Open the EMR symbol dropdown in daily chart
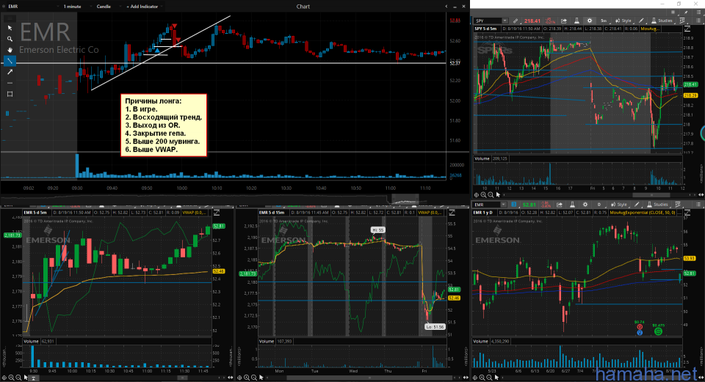Viewport: 705px width, 382px height. point(504,205)
